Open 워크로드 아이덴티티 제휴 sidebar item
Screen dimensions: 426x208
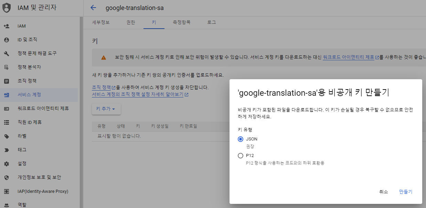39,108
